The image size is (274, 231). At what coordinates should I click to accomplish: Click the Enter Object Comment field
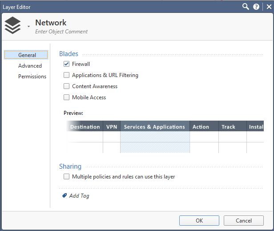(61, 32)
